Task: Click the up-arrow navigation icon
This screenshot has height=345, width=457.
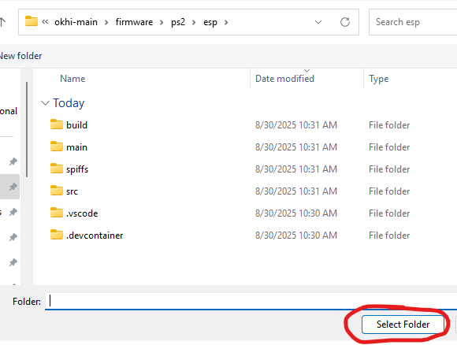Action: (x=2, y=22)
